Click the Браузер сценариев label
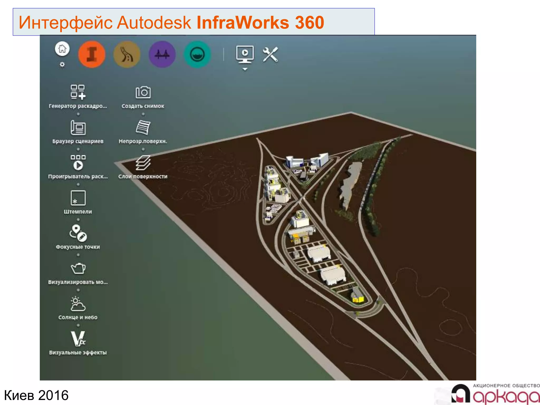The width and height of the screenshot is (540, 405). (x=78, y=141)
